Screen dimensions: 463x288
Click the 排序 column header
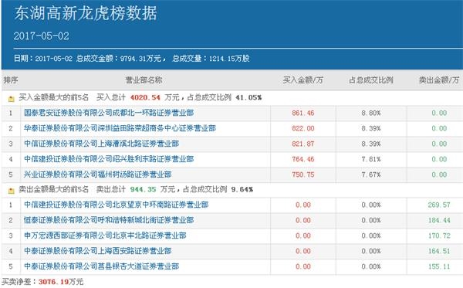(x=11, y=80)
